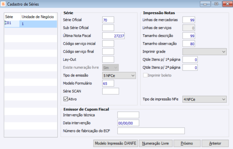The image size is (233, 149).
Task: Maximize the Cadastro de Séries window
Action: click(x=216, y=4)
